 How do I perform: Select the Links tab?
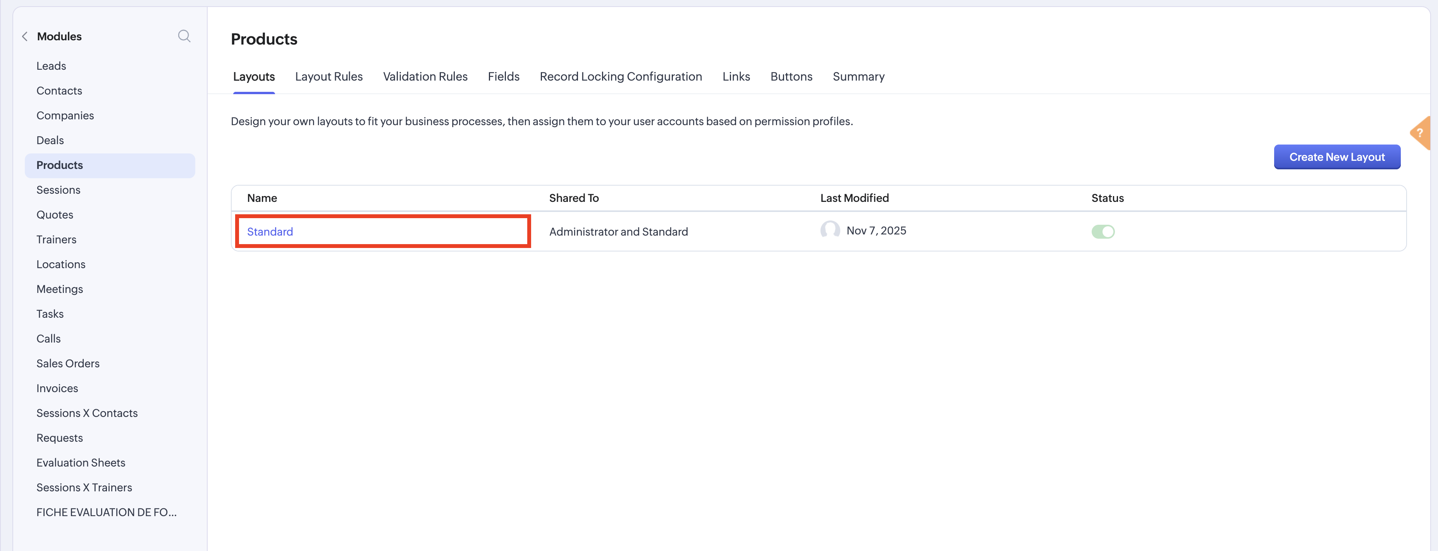coord(736,76)
